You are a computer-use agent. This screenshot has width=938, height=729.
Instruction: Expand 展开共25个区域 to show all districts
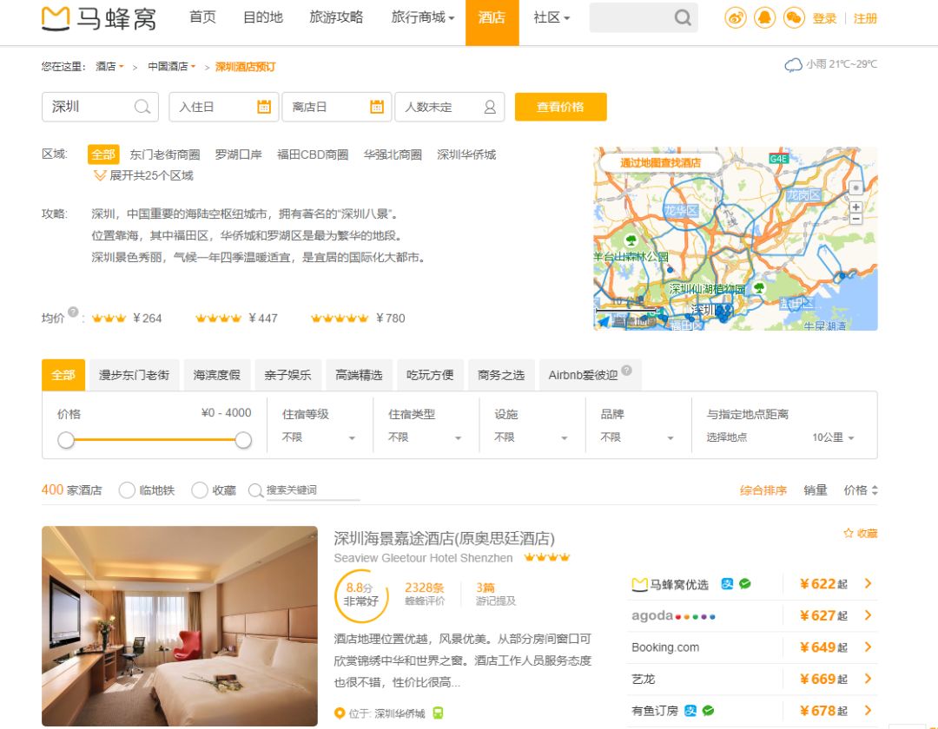click(144, 176)
